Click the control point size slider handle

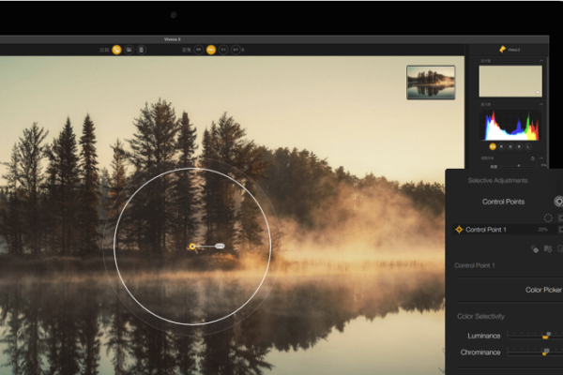tap(220, 246)
